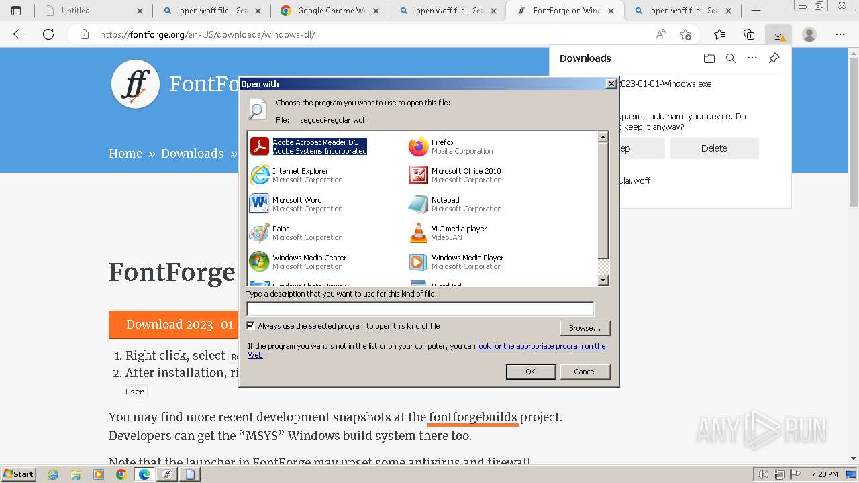The height and width of the screenshot is (483, 859).
Task: Click Delete in Downloads panel
Action: tap(714, 148)
